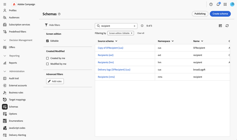
Task: Open the notifications bell
Action: pos(218,4)
